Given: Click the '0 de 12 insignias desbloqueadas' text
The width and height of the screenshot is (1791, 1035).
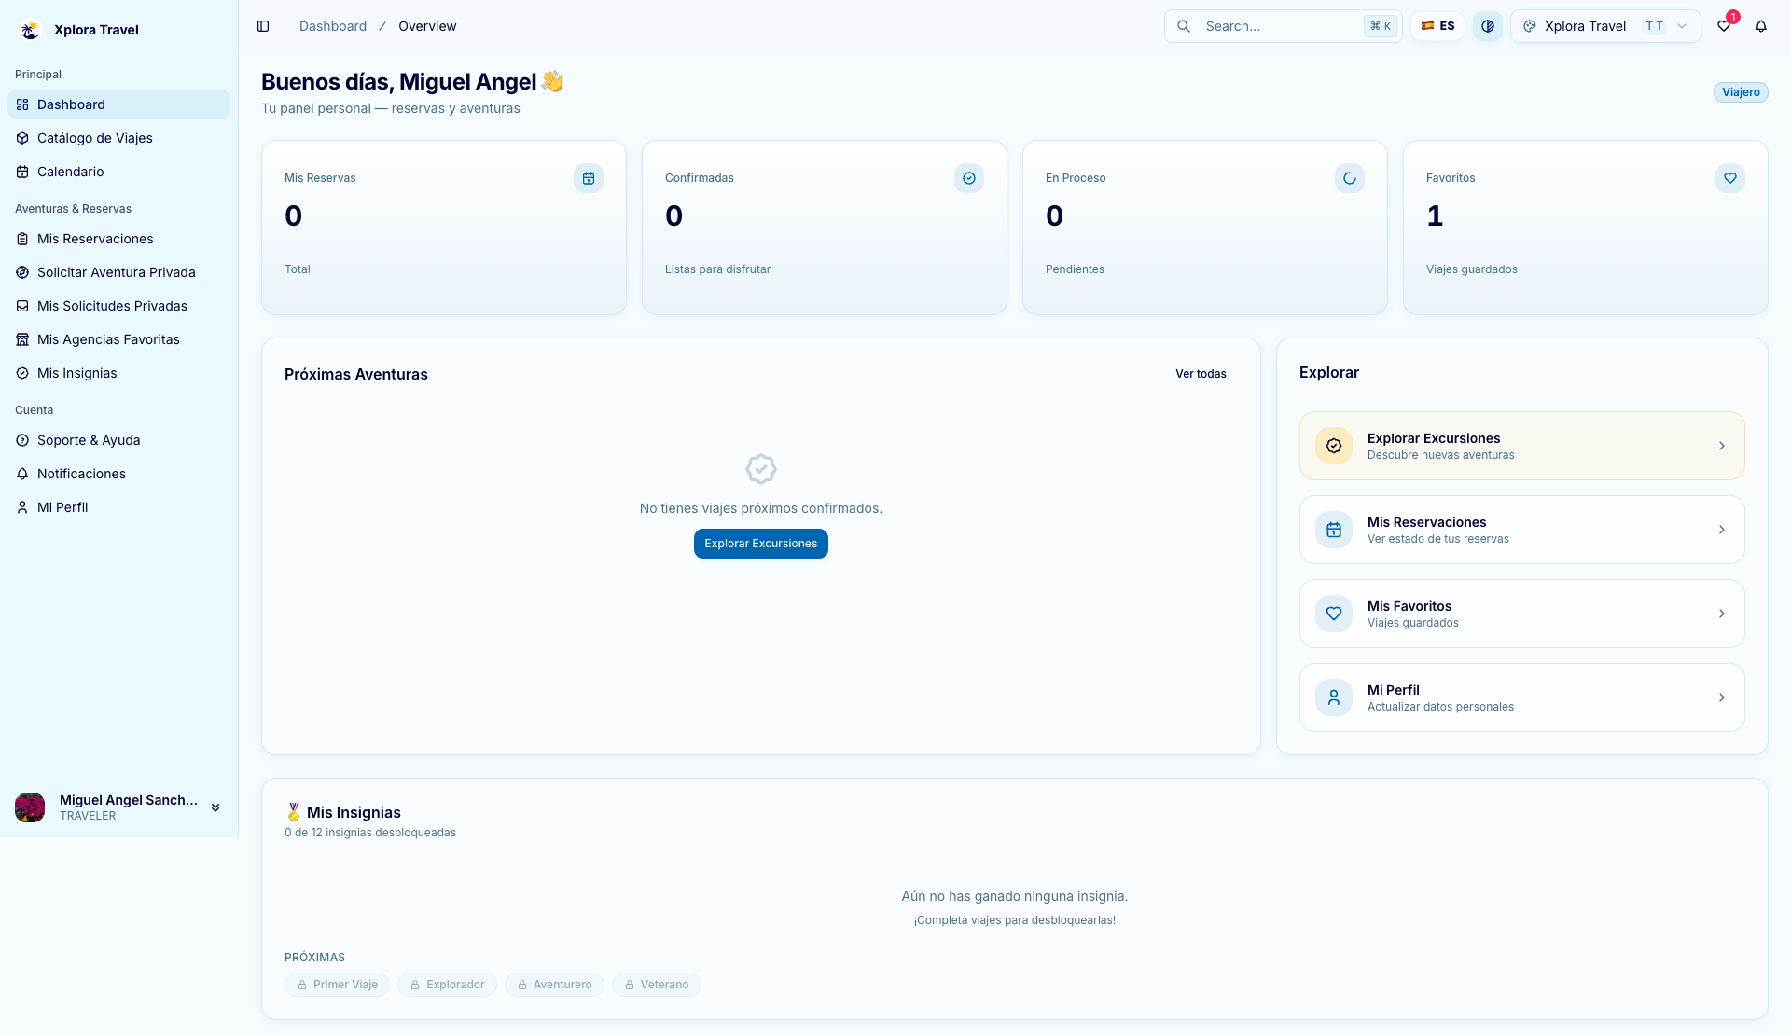Looking at the screenshot, I should coord(370,833).
